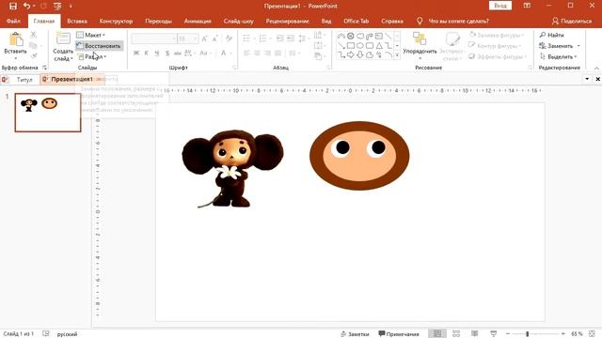
Task: Open the Файл tab
Action: (x=13, y=21)
